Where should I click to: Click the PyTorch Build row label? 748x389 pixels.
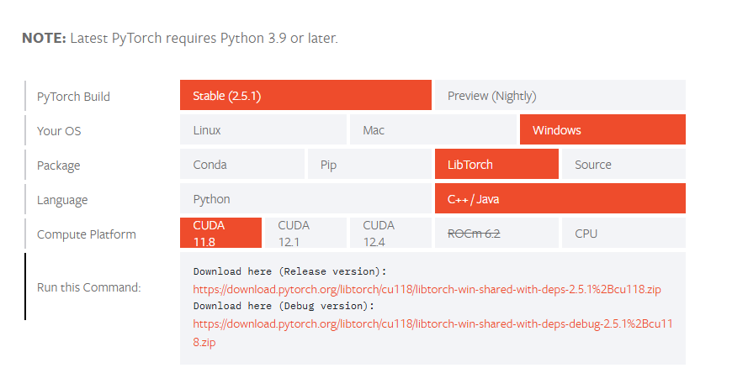(73, 97)
